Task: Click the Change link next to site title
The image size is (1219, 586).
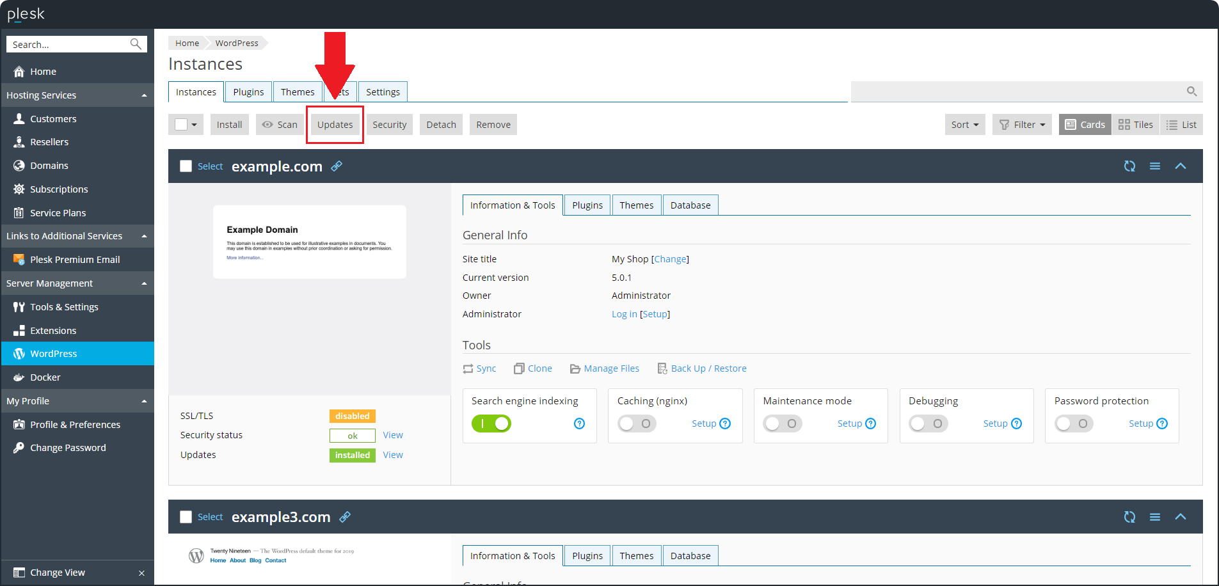Action: tap(670, 259)
